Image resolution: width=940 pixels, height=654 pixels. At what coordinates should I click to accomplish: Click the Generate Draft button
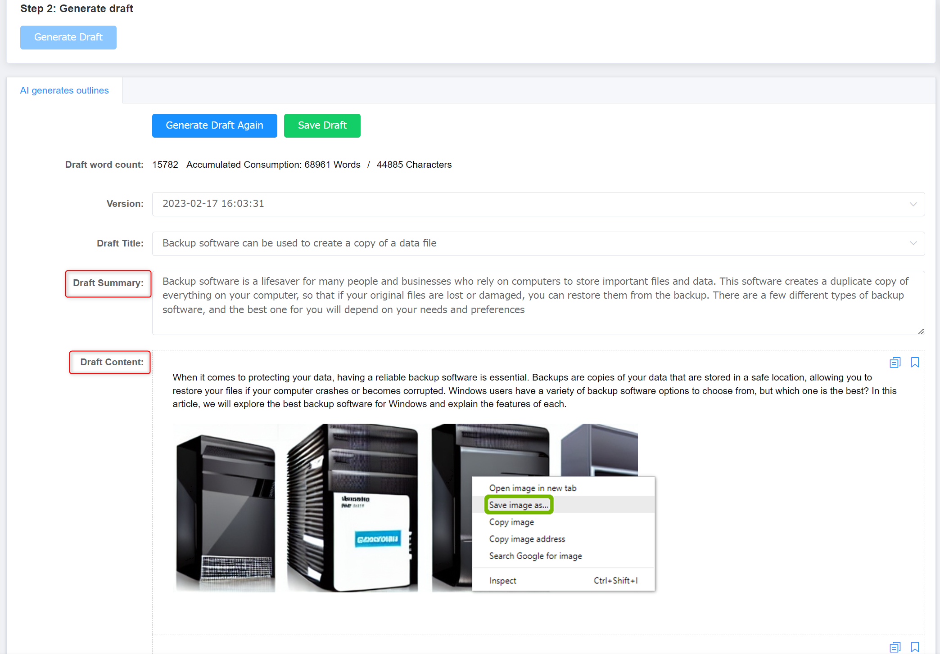(68, 37)
